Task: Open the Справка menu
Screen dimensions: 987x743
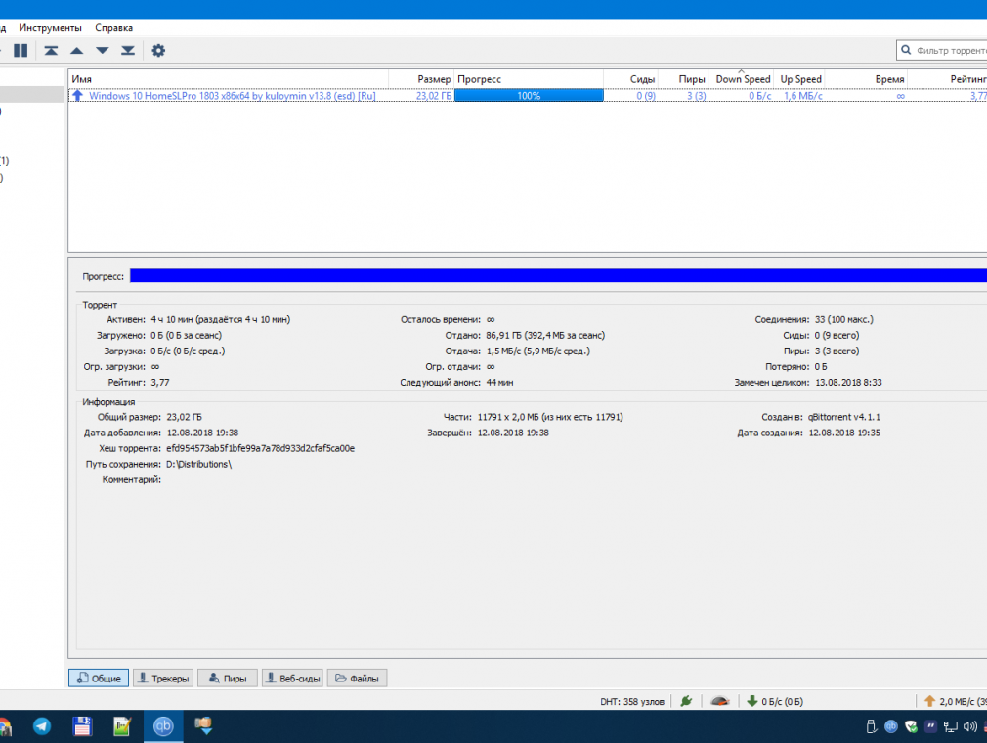Action: coord(114,27)
